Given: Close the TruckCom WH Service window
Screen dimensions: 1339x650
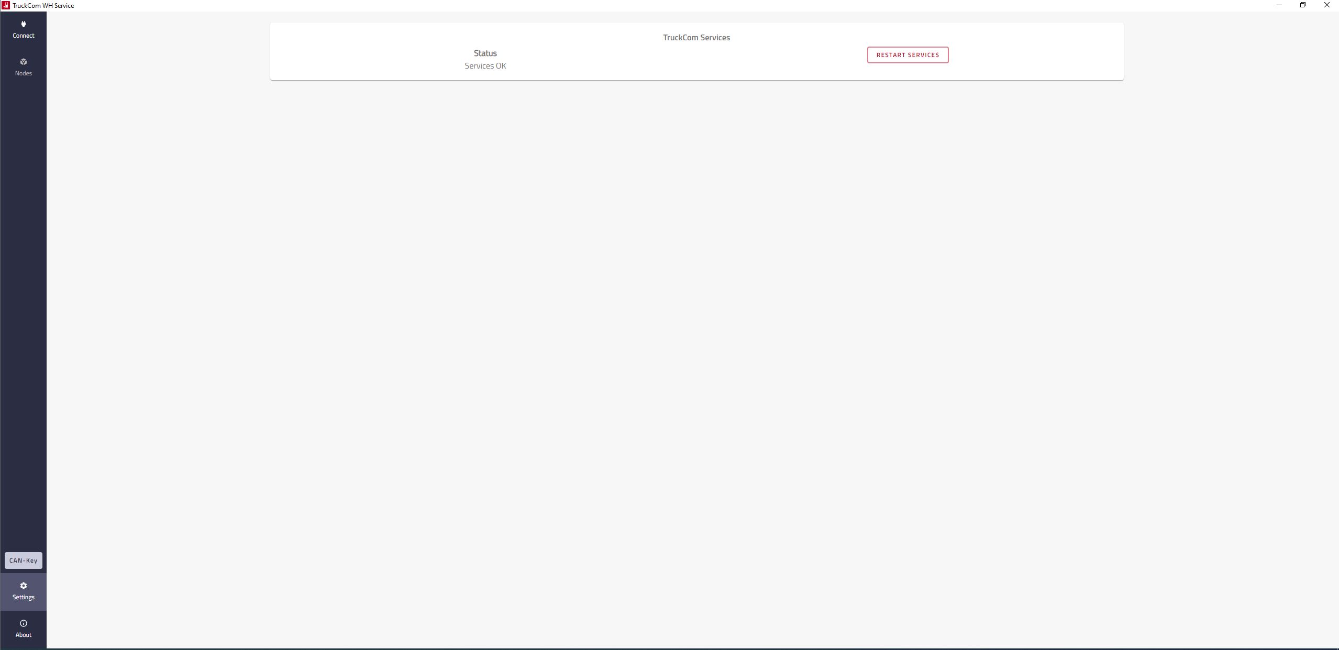Looking at the screenshot, I should coord(1327,5).
